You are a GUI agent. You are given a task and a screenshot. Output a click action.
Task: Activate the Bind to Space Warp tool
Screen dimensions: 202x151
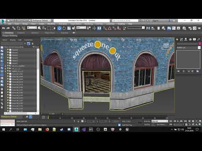(24, 28)
